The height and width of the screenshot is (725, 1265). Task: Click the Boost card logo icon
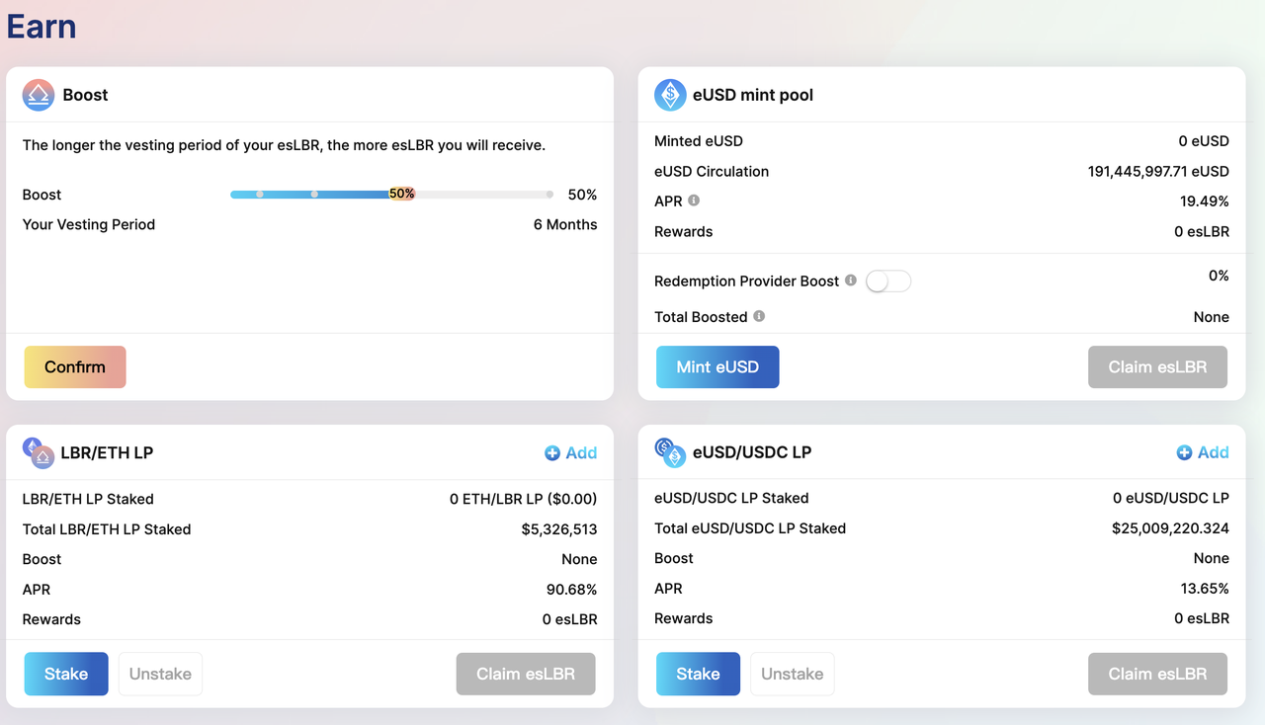click(39, 95)
